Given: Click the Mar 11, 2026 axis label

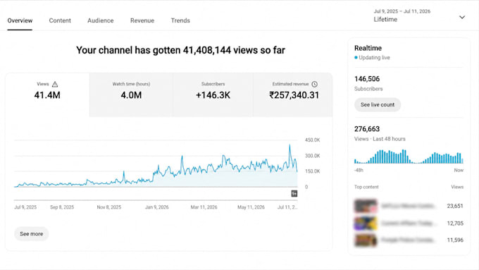Looking at the screenshot, I should [x=204, y=207].
